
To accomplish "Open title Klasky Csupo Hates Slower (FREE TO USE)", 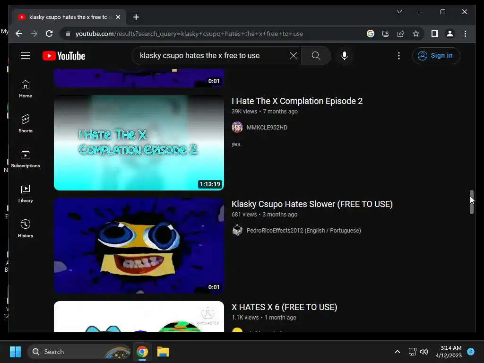I will click(x=312, y=204).
